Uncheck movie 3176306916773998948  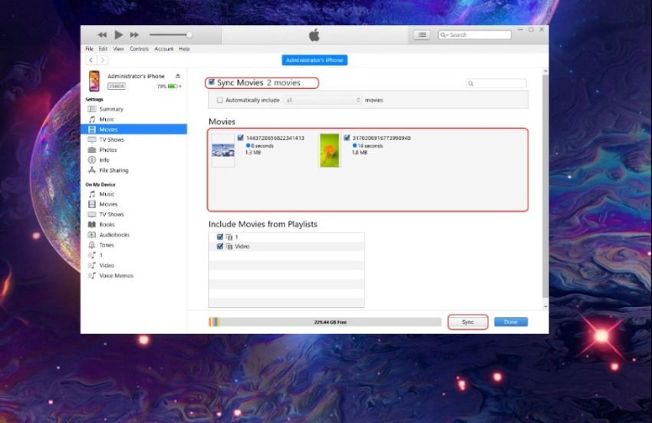coord(347,137)
